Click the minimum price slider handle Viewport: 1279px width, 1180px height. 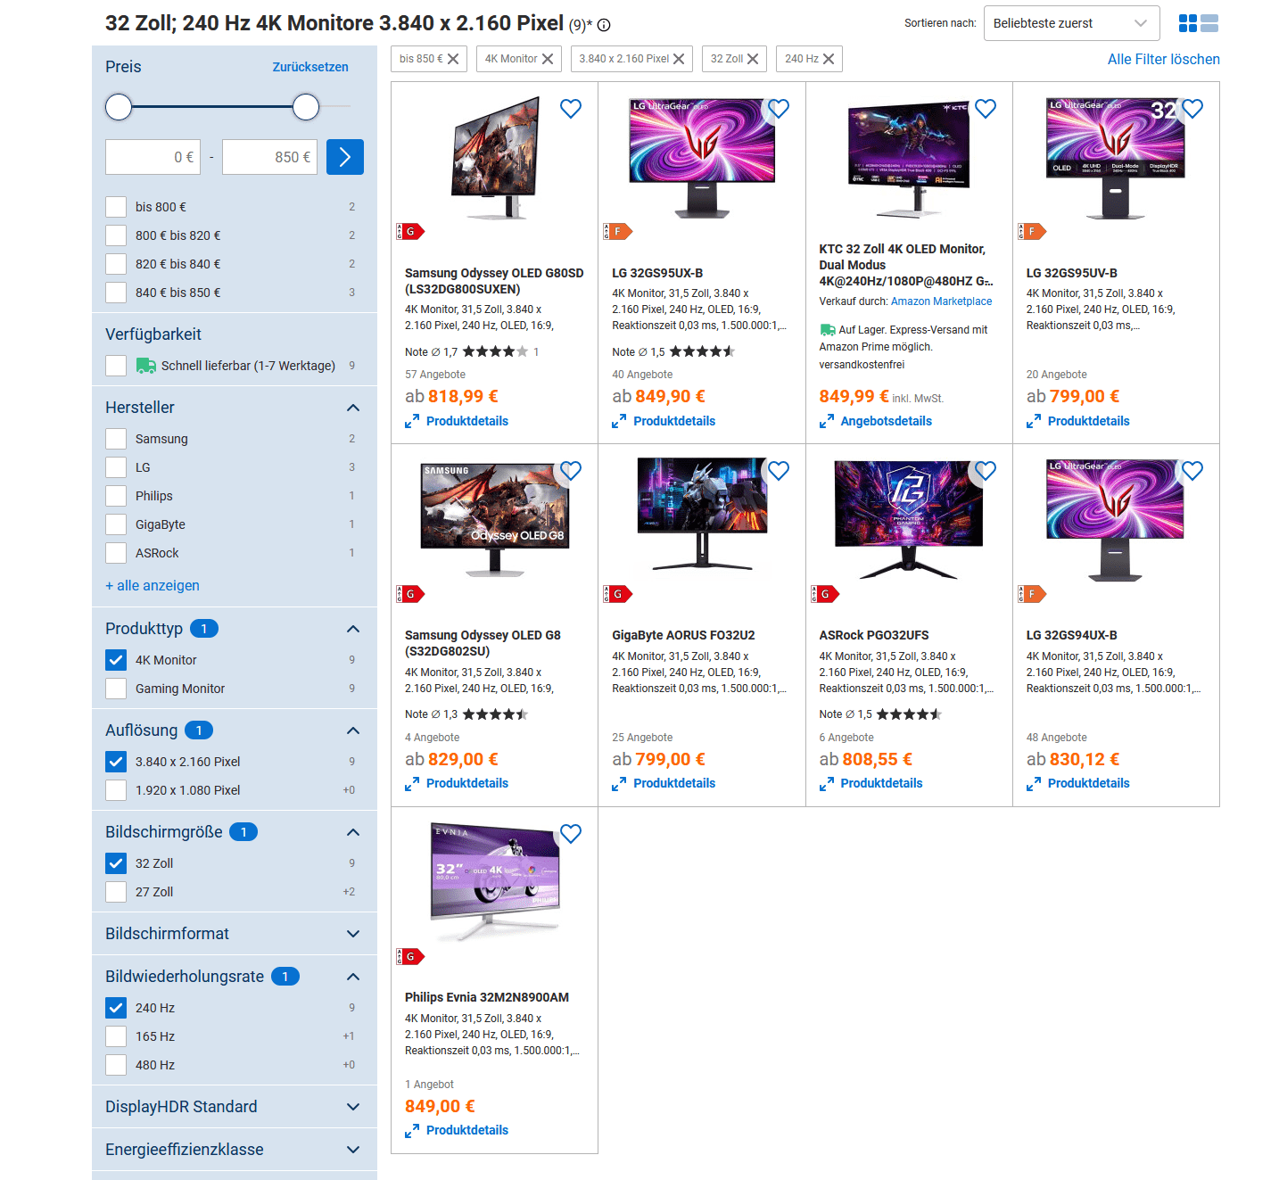pos(119,107)
